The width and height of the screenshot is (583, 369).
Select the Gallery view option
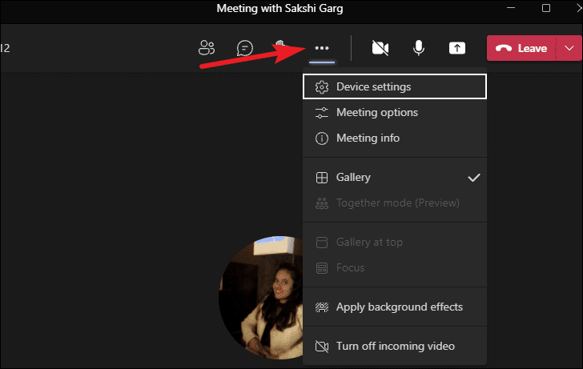395,177
